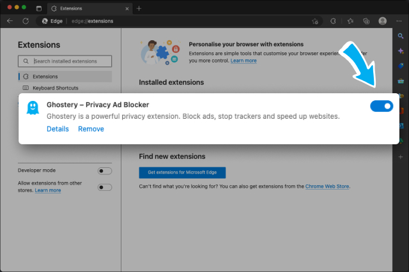This screenshot has height=272, width=409.
Task: Open a new tab with plus icon
Action: 139,8
